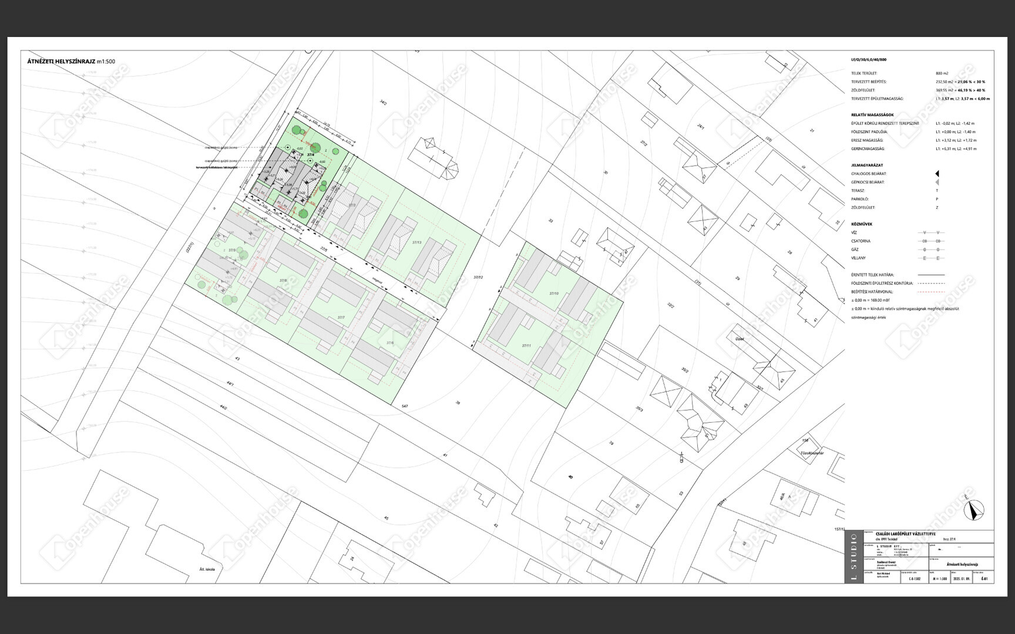Image resolution: width=1015 pixels, height=634 pixels.
Task: Click the Ált. iskola building label
Action: click(x=207, y=569)
